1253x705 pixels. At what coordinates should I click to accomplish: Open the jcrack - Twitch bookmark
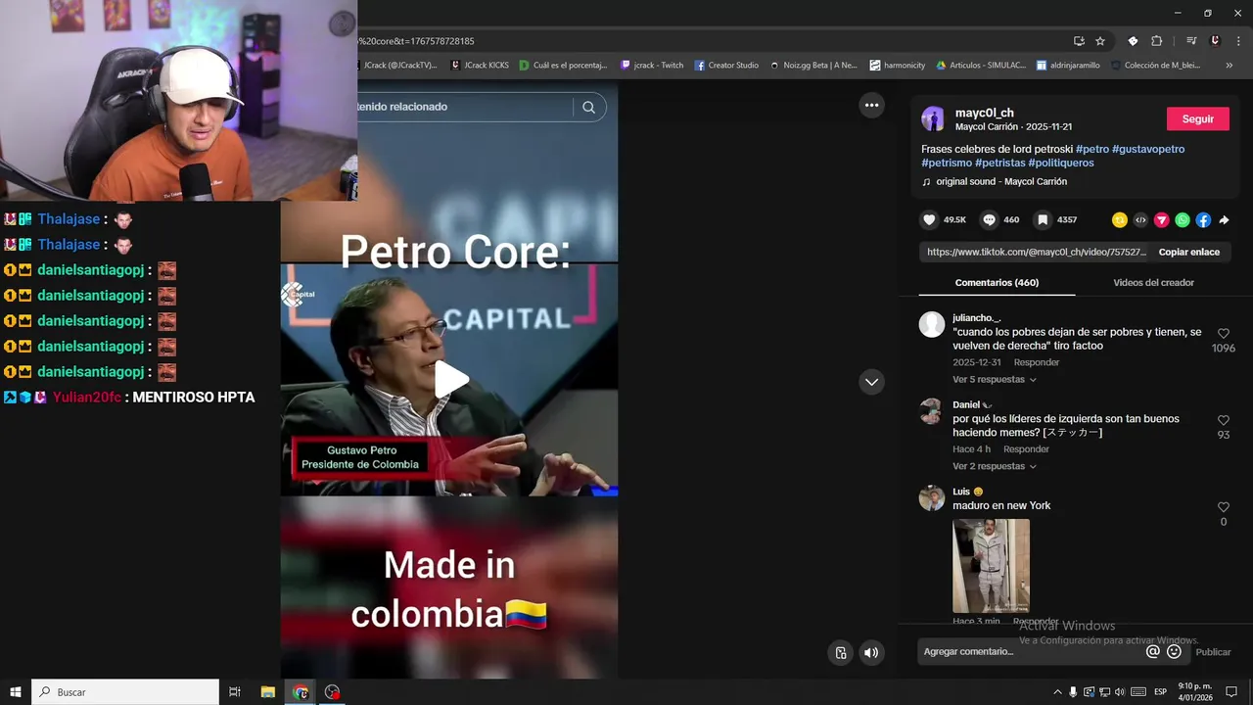[x=652, y=66]
